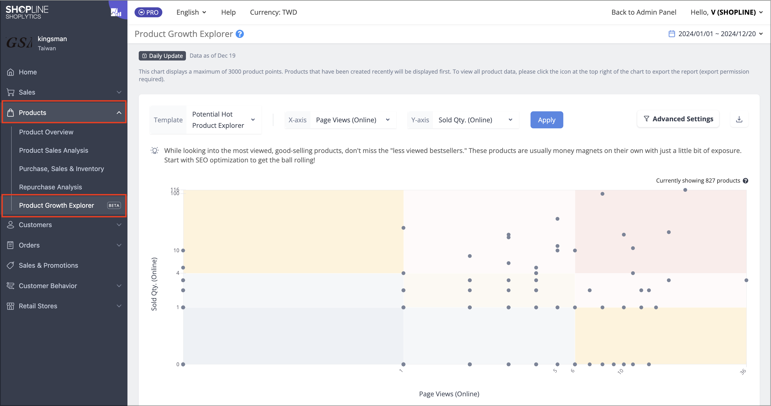Click the Page Views (Online) axis title
This screenshot has width=771, height=406.
coord(449,394)
